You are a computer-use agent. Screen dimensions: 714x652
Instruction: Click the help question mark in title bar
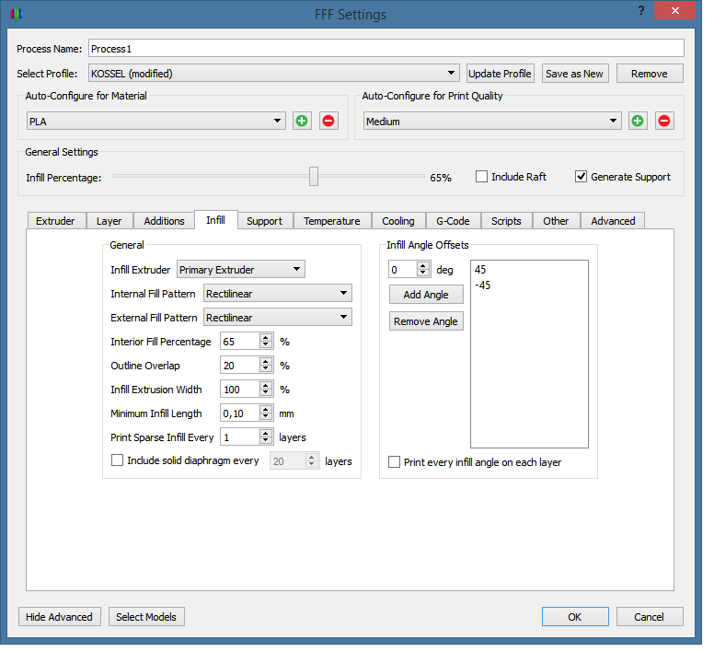tap(640, 10)
